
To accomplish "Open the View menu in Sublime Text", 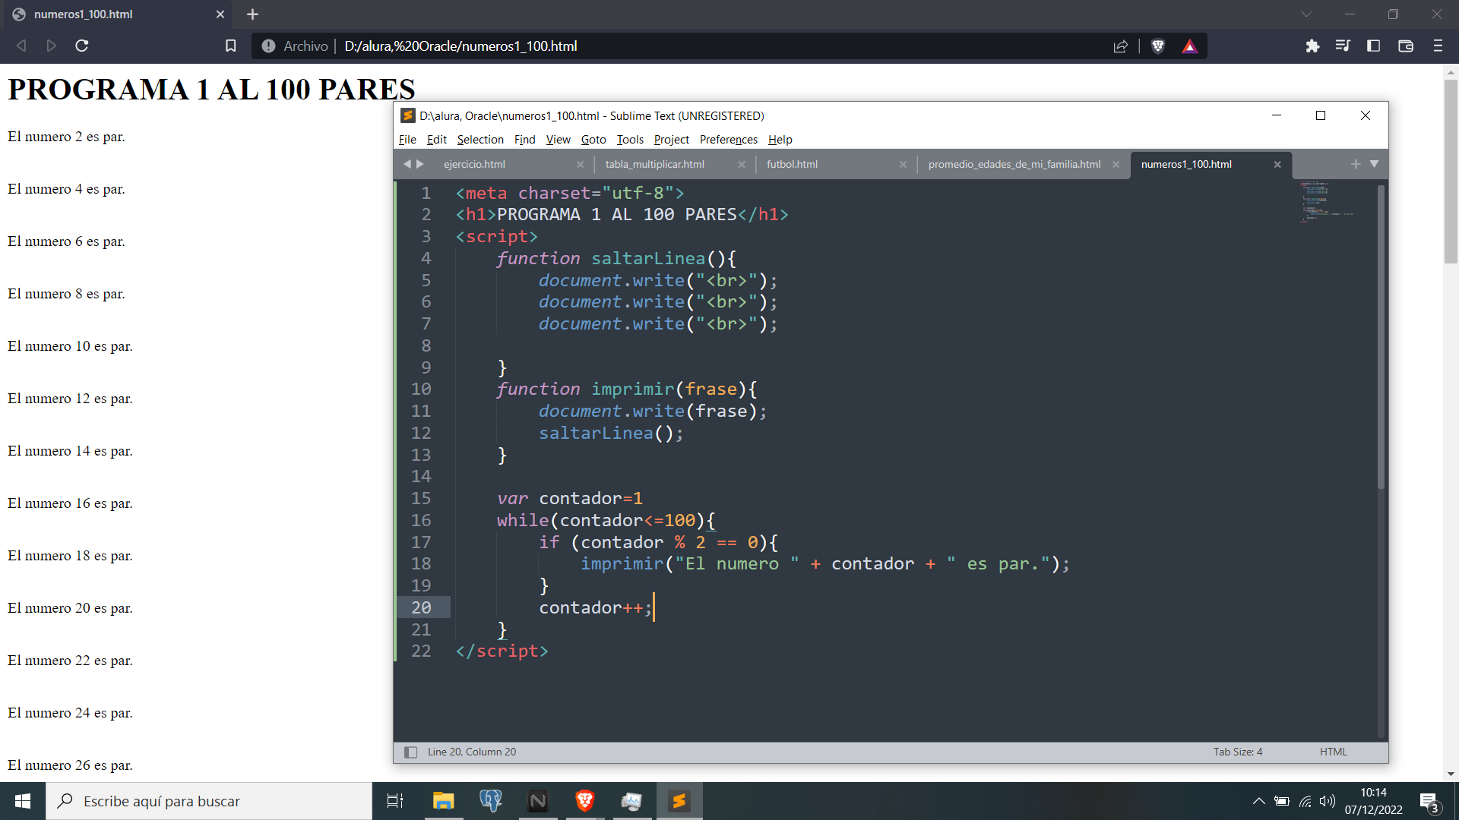I will (558, 140).
